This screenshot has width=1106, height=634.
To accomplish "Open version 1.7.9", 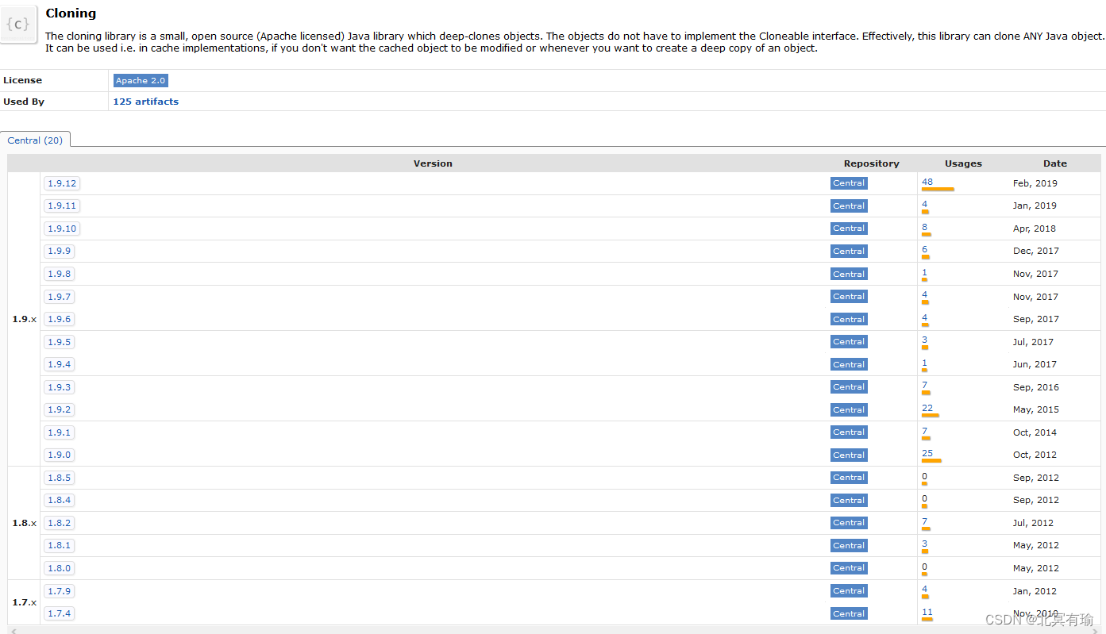I will click(x=60, y=591).
